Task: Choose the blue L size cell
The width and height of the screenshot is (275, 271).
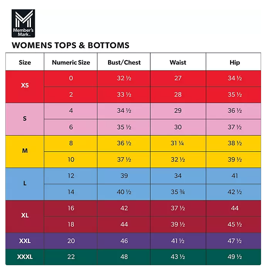Action: point(25,183)
